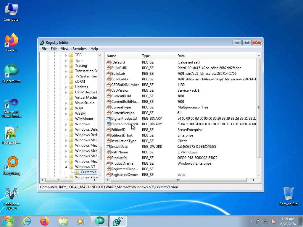Expand the WBEM key arrow
The width and height of the screenshot is (303, 227).
pos(66,114)
